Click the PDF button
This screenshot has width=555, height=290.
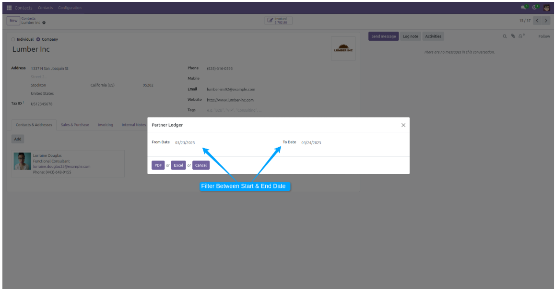(x=158, y=165)
